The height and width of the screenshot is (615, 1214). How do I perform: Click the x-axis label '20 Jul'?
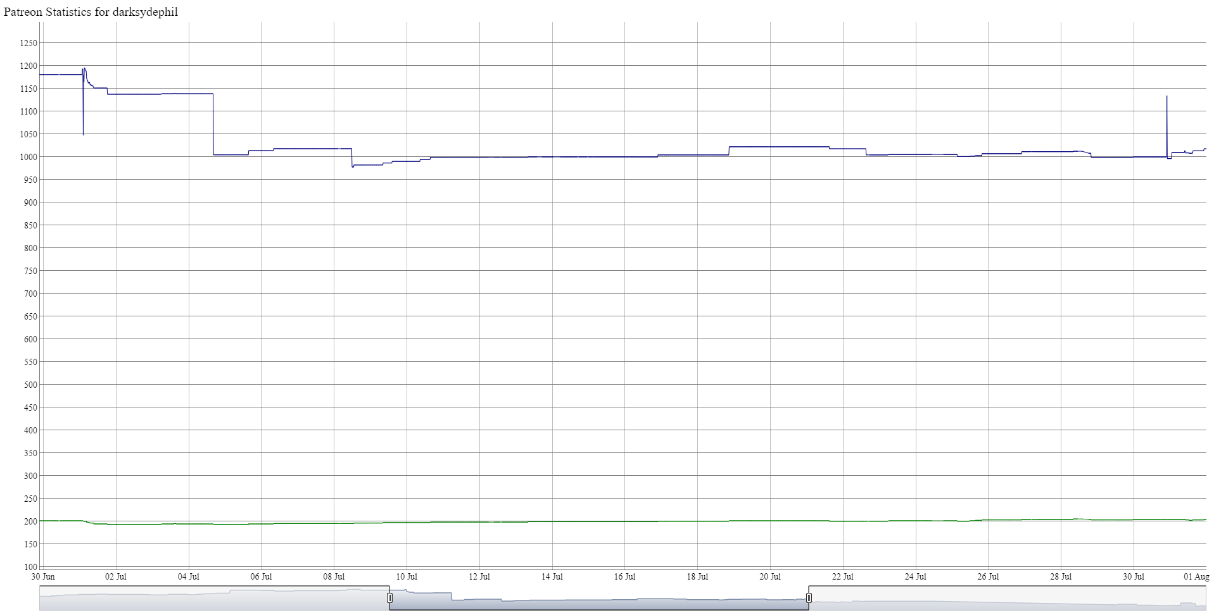[770, 576]
